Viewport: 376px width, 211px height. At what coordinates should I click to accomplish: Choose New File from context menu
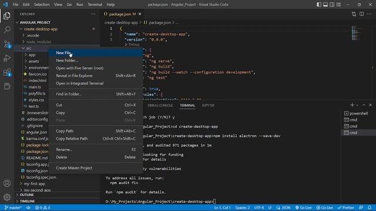coord(96,53)
